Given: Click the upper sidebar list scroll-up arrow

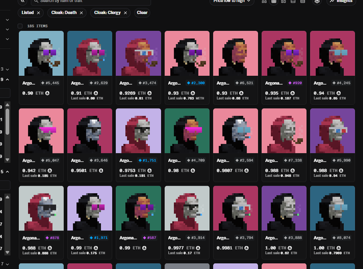Looking at the screenshot, I should click(x=7, y=105).
